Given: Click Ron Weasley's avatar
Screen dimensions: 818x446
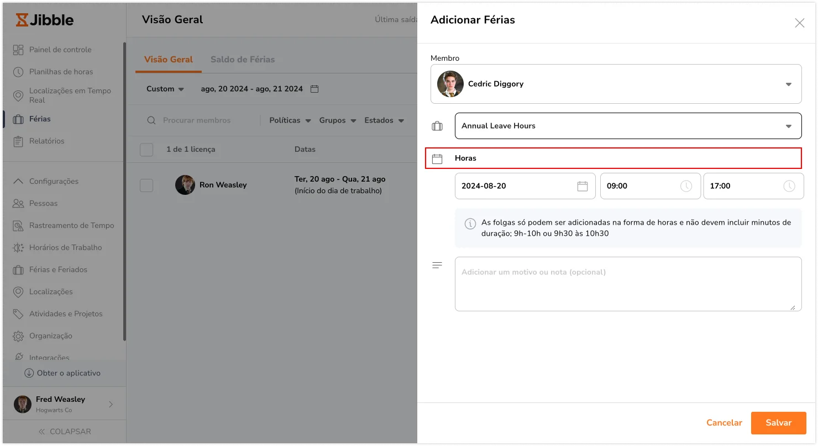Looking at the screenshot, I should pyautogui.click(x=185, y=185).
